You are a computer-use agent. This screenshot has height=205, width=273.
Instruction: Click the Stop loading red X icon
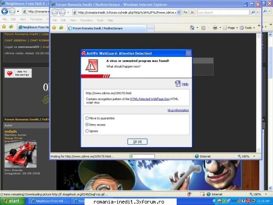coord(192,12)
